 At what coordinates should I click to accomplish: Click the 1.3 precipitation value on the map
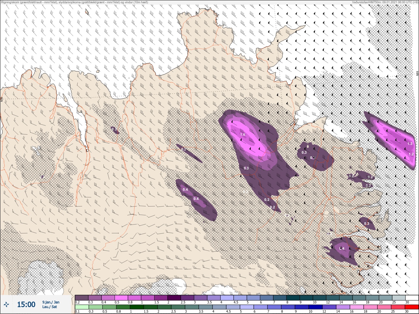click(x=410, y=144)
